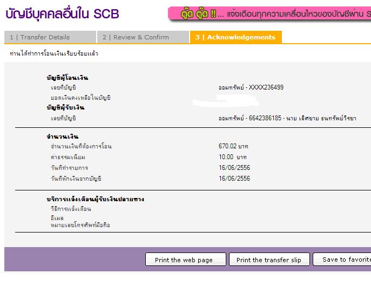Click the อีเมล label
The image size is (371, 287).
coord(57,218)
